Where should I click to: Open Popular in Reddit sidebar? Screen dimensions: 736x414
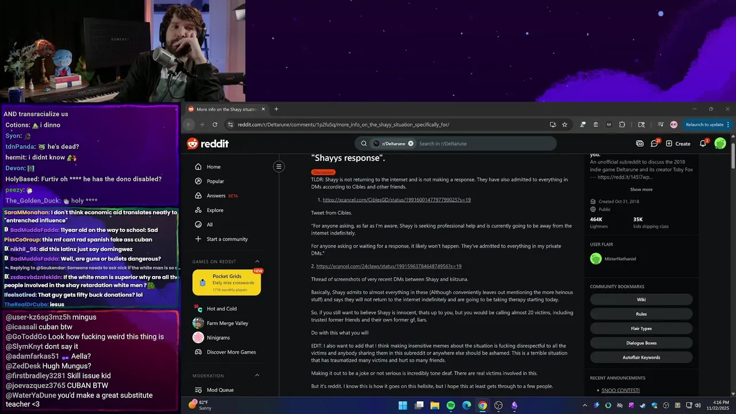pyautogui.click(x=215, y=181)
